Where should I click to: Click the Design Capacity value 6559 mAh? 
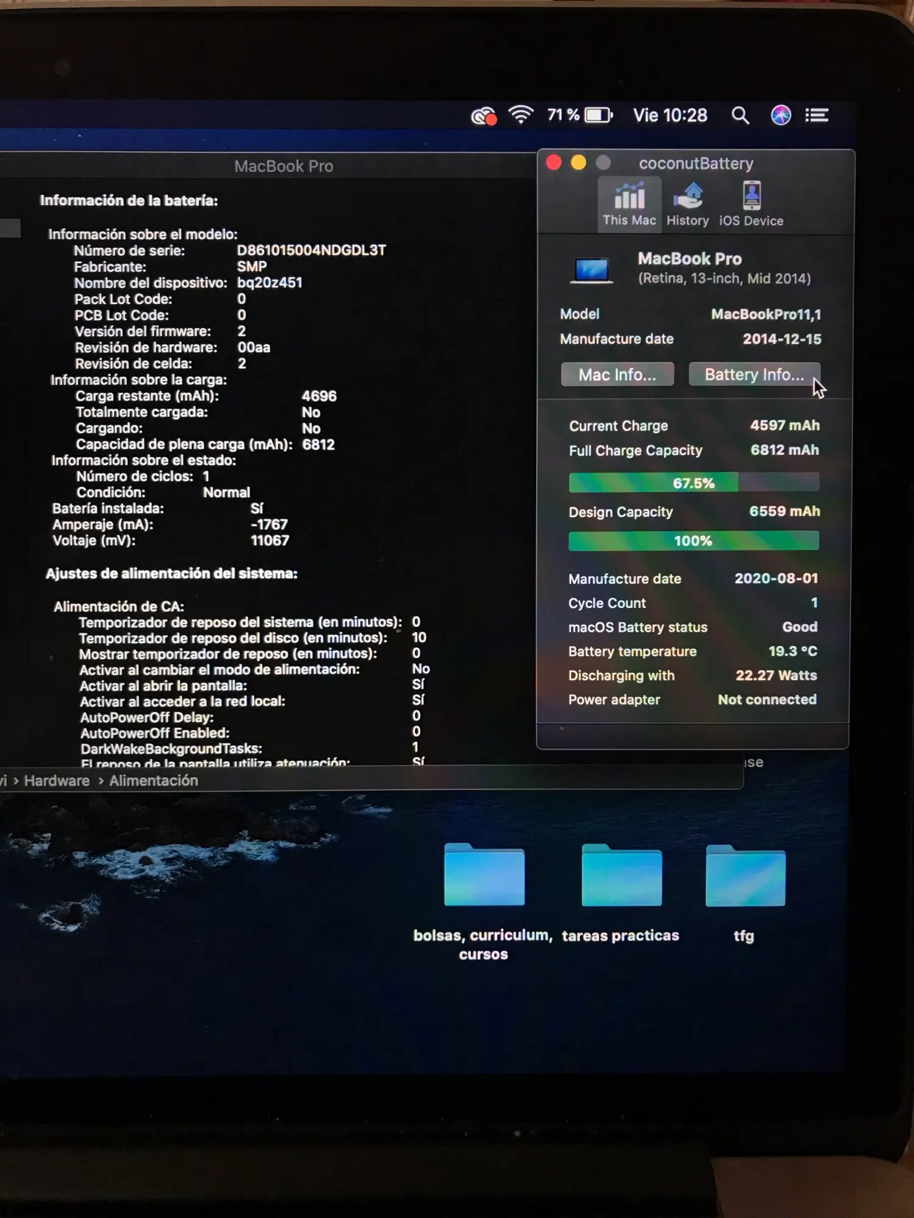click(785, 511)
